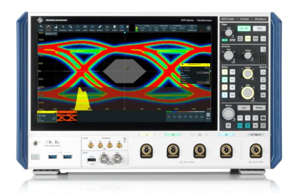Tap the Gen tab in signal bar

pos(201,116)
